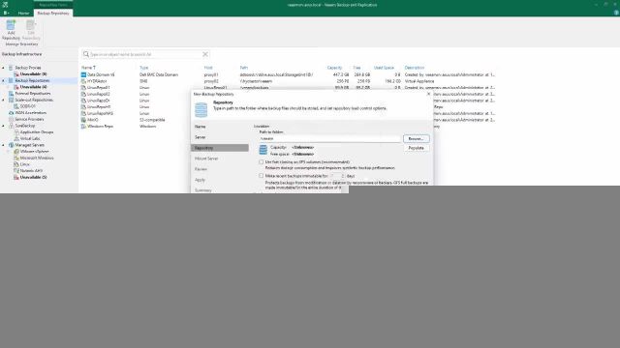Select the Repository wizard step
Viewport: 620px width, 348px height.
pos(220,148)
